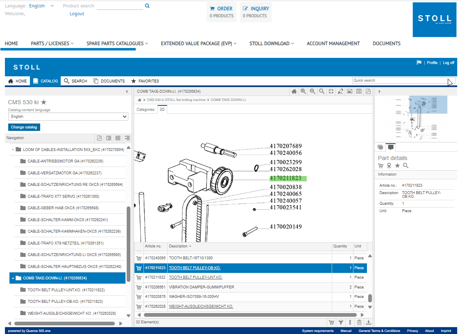The width and height of the screenshot is (458, 334).
Task: Mark part as favorite star in Part details
Action: (x=397, y=166)
